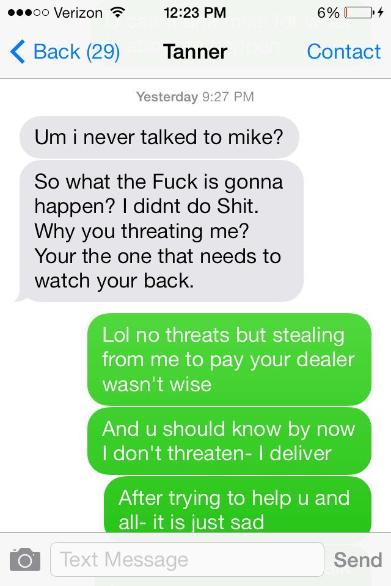Tap the cellular signal dots
This screenshot has height=586, width=391.
(29, 13)
